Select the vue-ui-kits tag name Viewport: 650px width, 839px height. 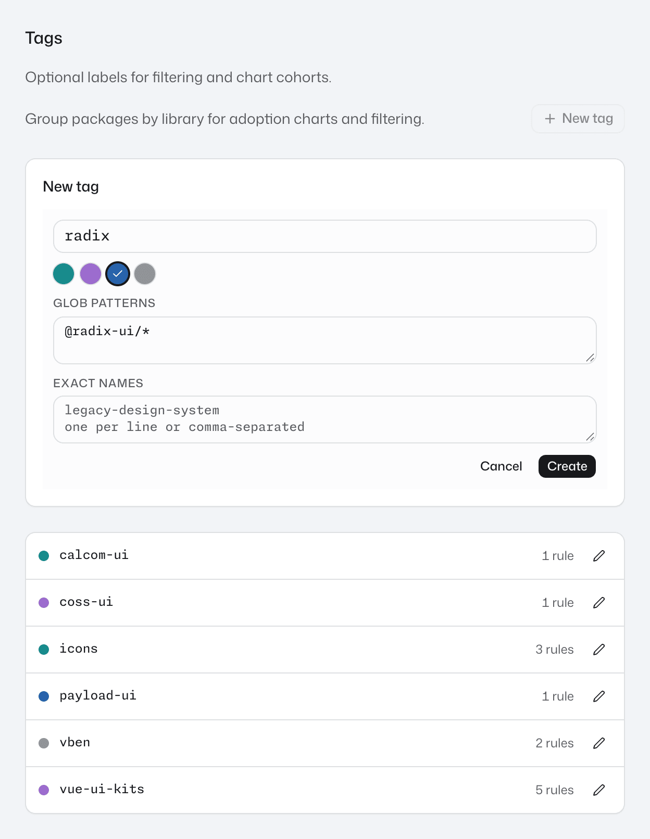[x=102, y=790]
